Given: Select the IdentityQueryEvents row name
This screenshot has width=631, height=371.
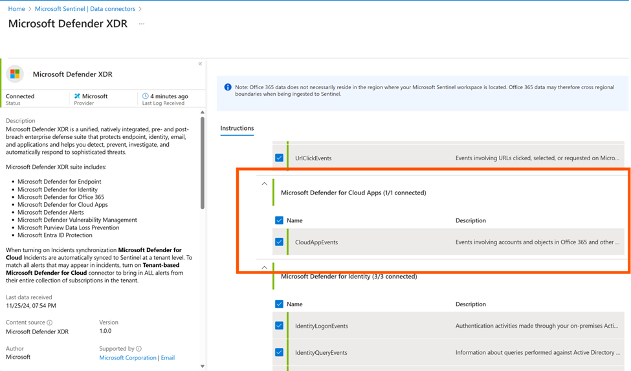Looking at the screenshot, I should point(321,352).
